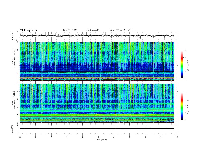Click time axis tick label "5"

pyautogui.click(x=98, y=137)
